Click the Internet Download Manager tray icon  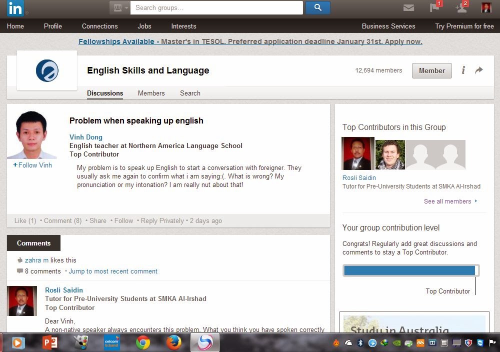pos(384,343)
